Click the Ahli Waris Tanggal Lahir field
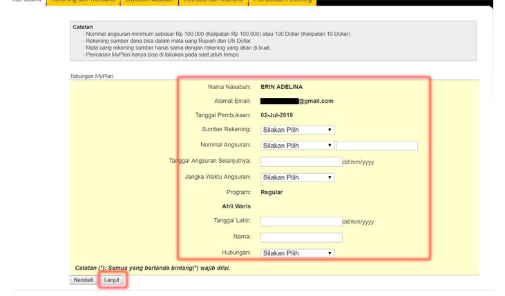Viewport: 505px width, 296px height. (x=301, y=221)
